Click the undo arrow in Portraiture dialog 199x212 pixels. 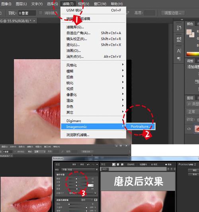coord(88,164)
